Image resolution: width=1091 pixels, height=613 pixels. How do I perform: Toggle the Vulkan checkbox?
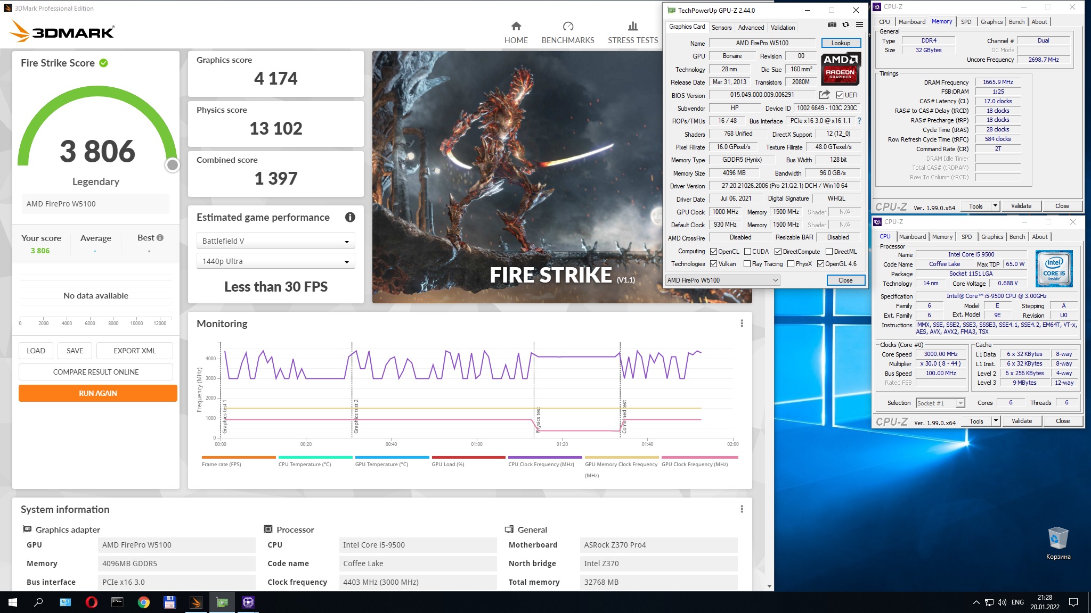pos(713,264)
